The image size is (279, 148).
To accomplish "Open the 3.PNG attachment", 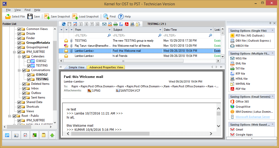I will click(94, 91).
